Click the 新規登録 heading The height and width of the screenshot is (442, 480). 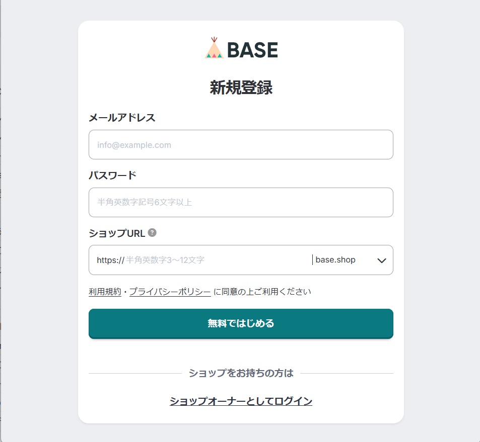click(x=241, y=88)
